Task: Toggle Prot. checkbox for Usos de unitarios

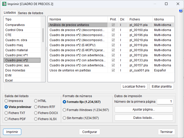Action: point(113,70)
